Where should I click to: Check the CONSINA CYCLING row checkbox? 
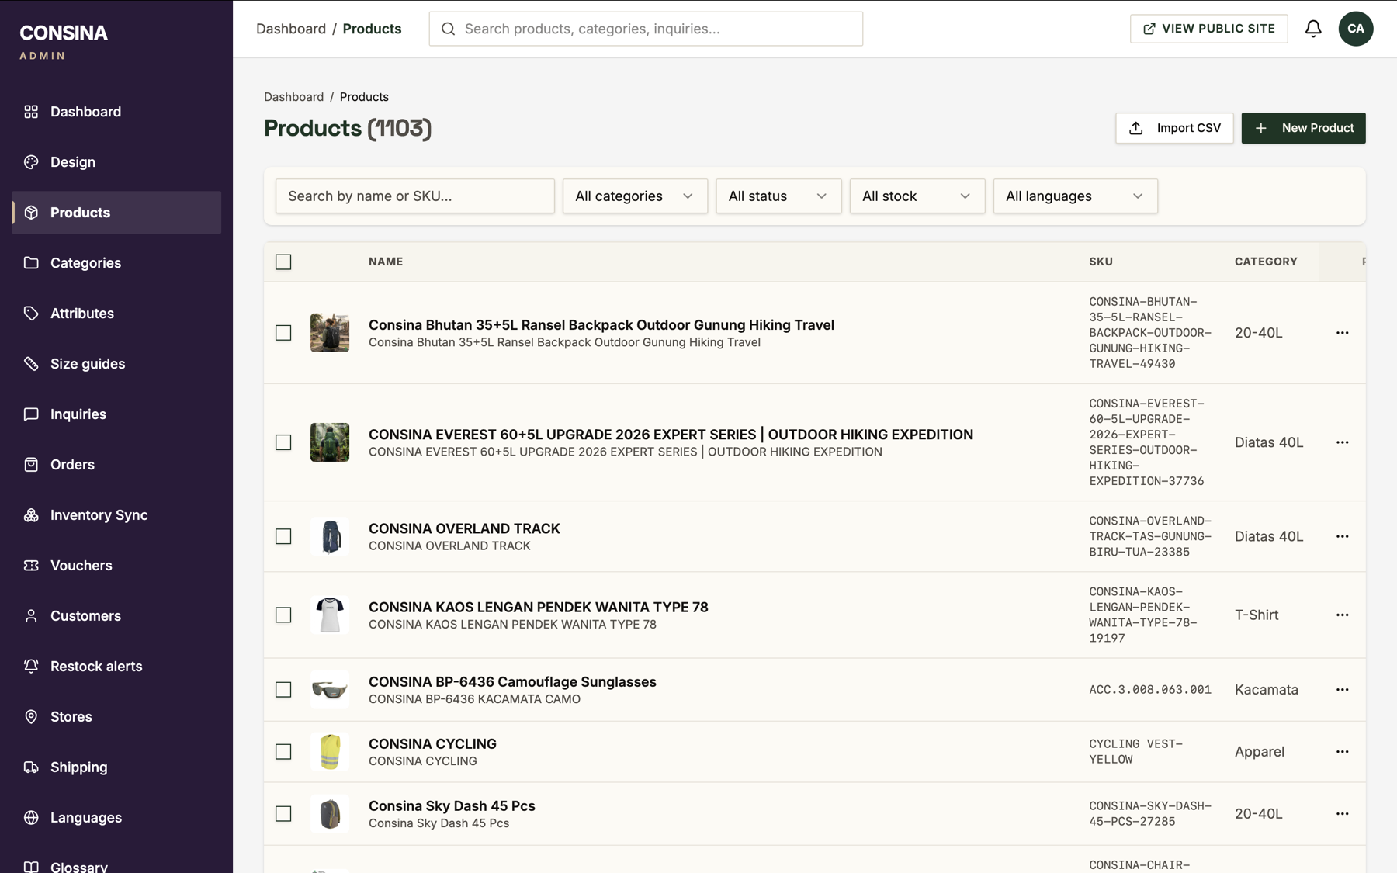pyautogui.click(x=283, y=752)
